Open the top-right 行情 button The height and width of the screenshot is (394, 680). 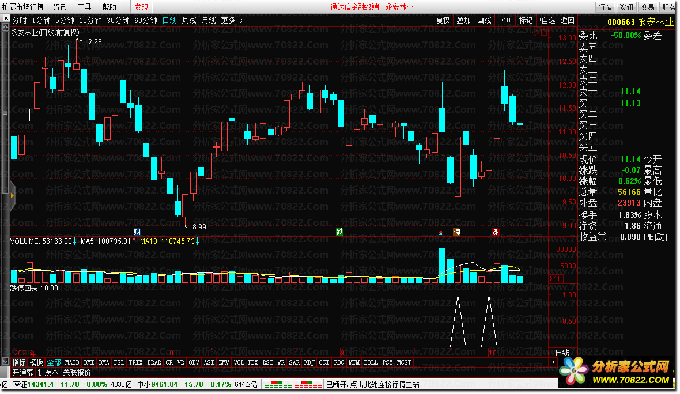[x=605, y=7]
